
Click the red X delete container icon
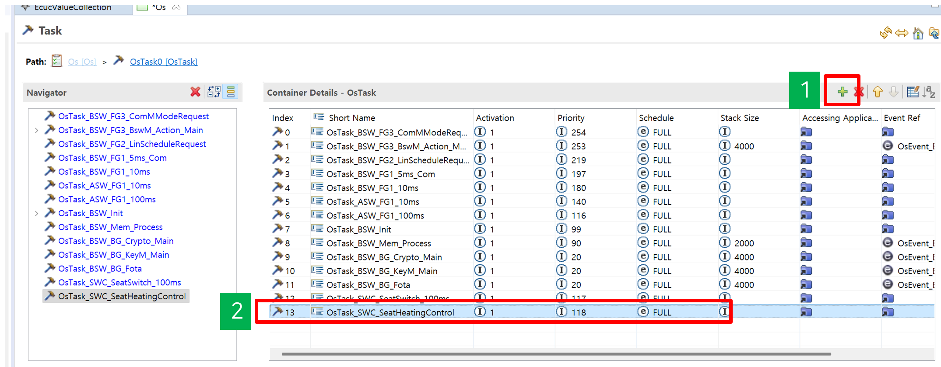858,92
